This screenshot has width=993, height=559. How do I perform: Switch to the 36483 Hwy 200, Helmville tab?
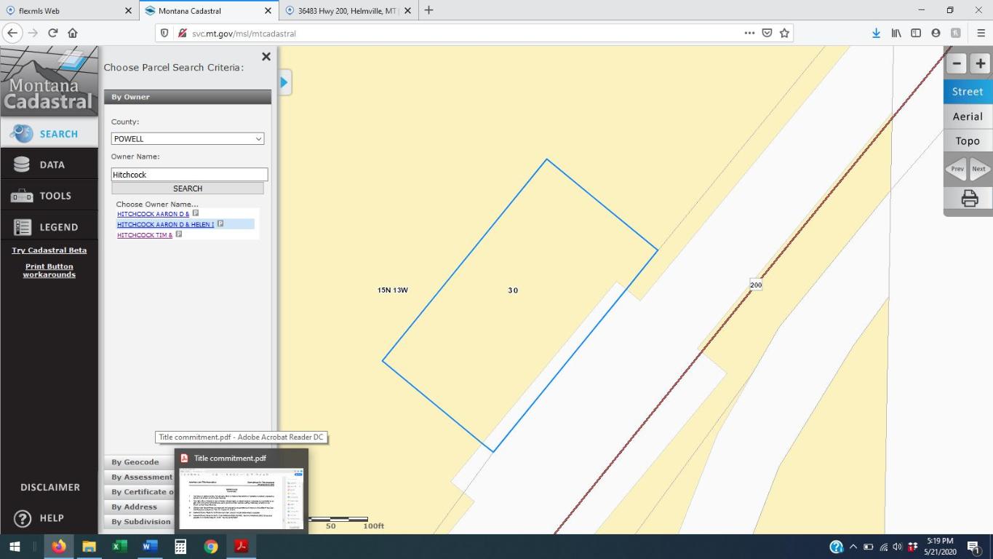click(x=349, y=11)
